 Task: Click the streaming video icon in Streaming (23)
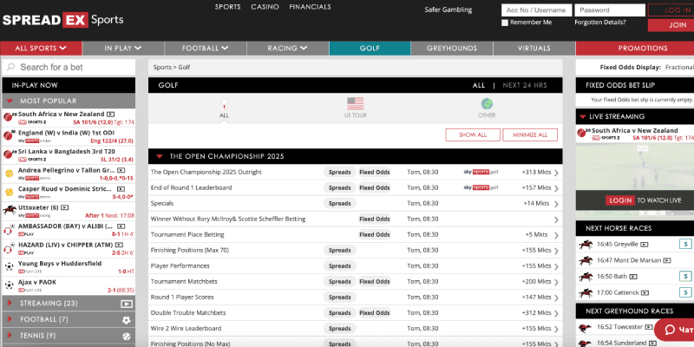(x=126, y=304)
